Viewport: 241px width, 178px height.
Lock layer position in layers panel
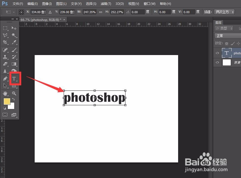[x=238, y=43]
